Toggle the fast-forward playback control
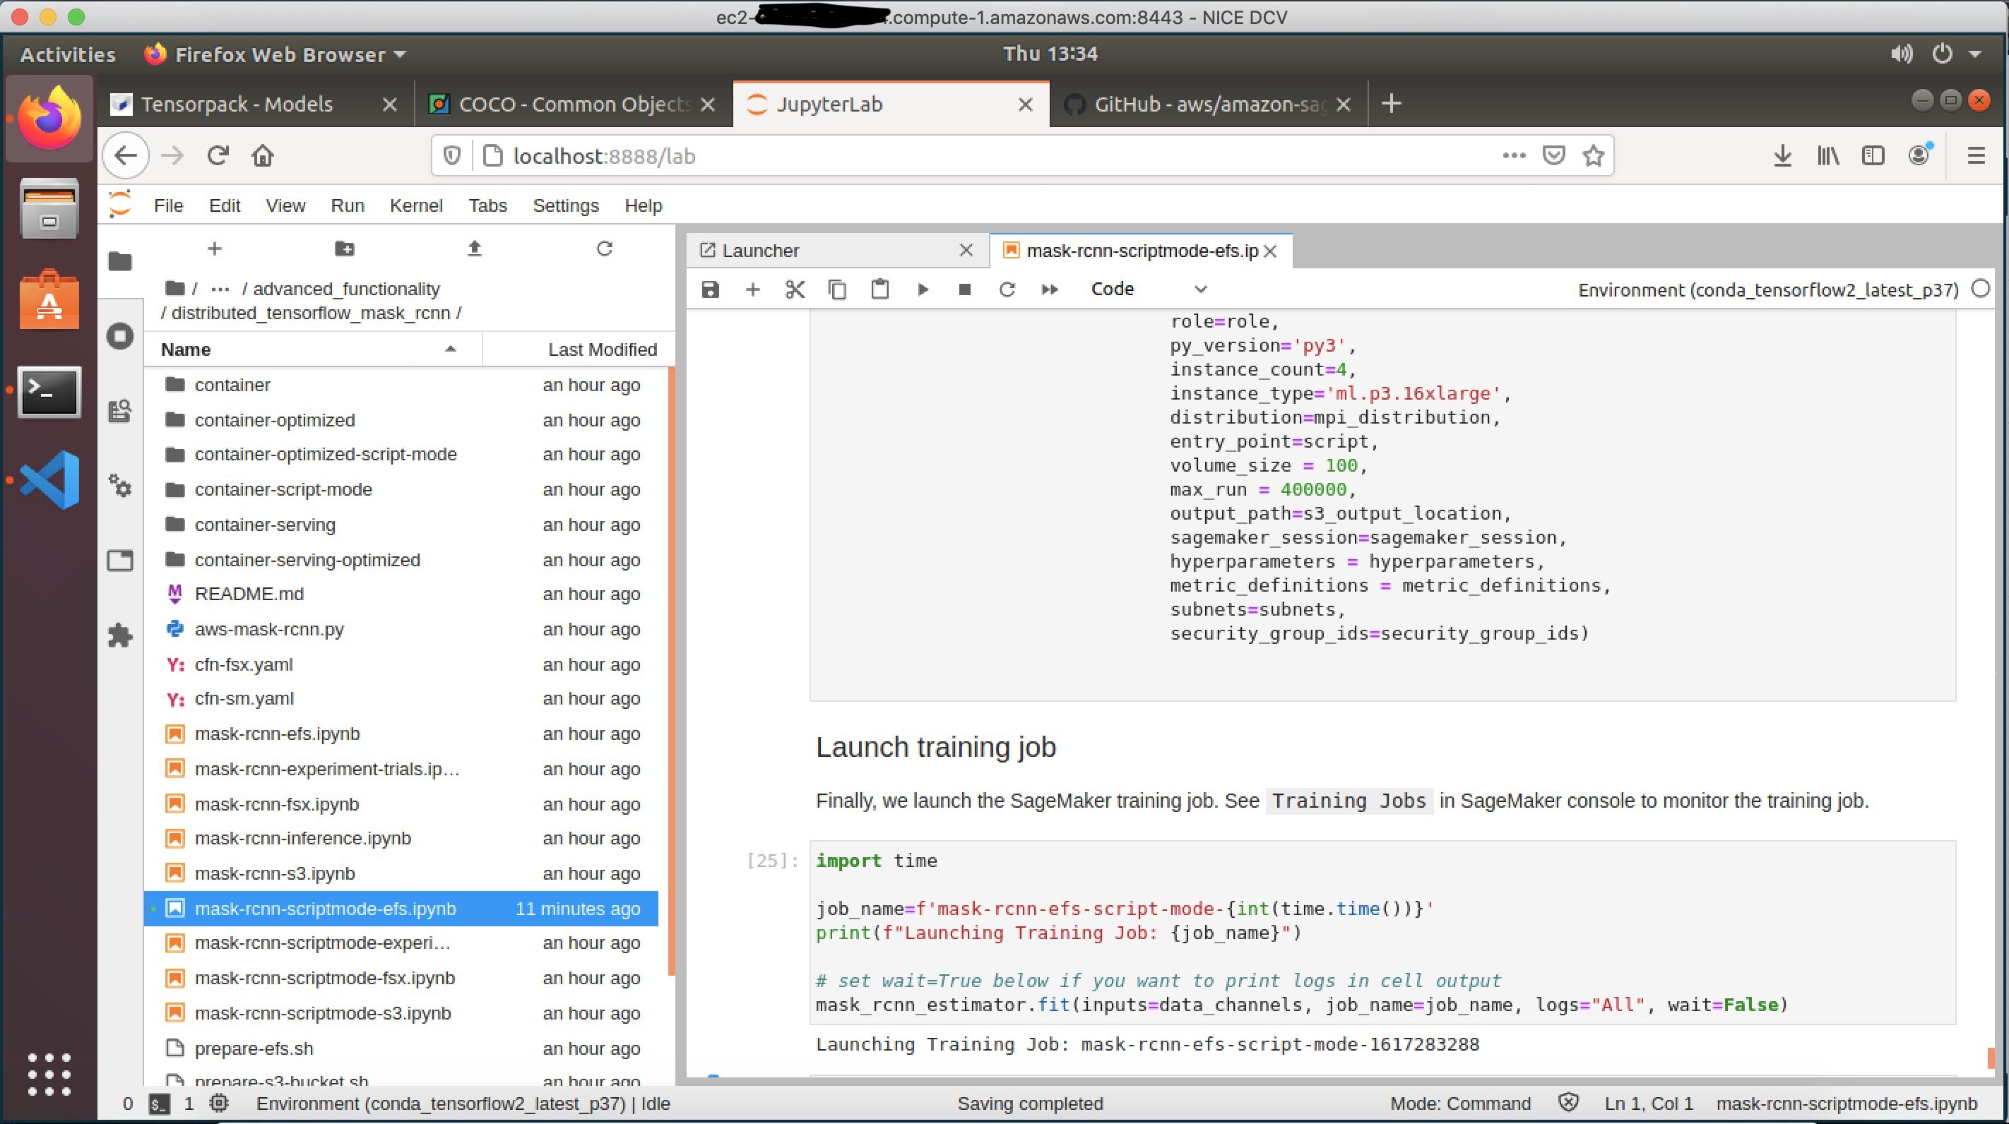2009x1124 pixels. click(1051, 288)
